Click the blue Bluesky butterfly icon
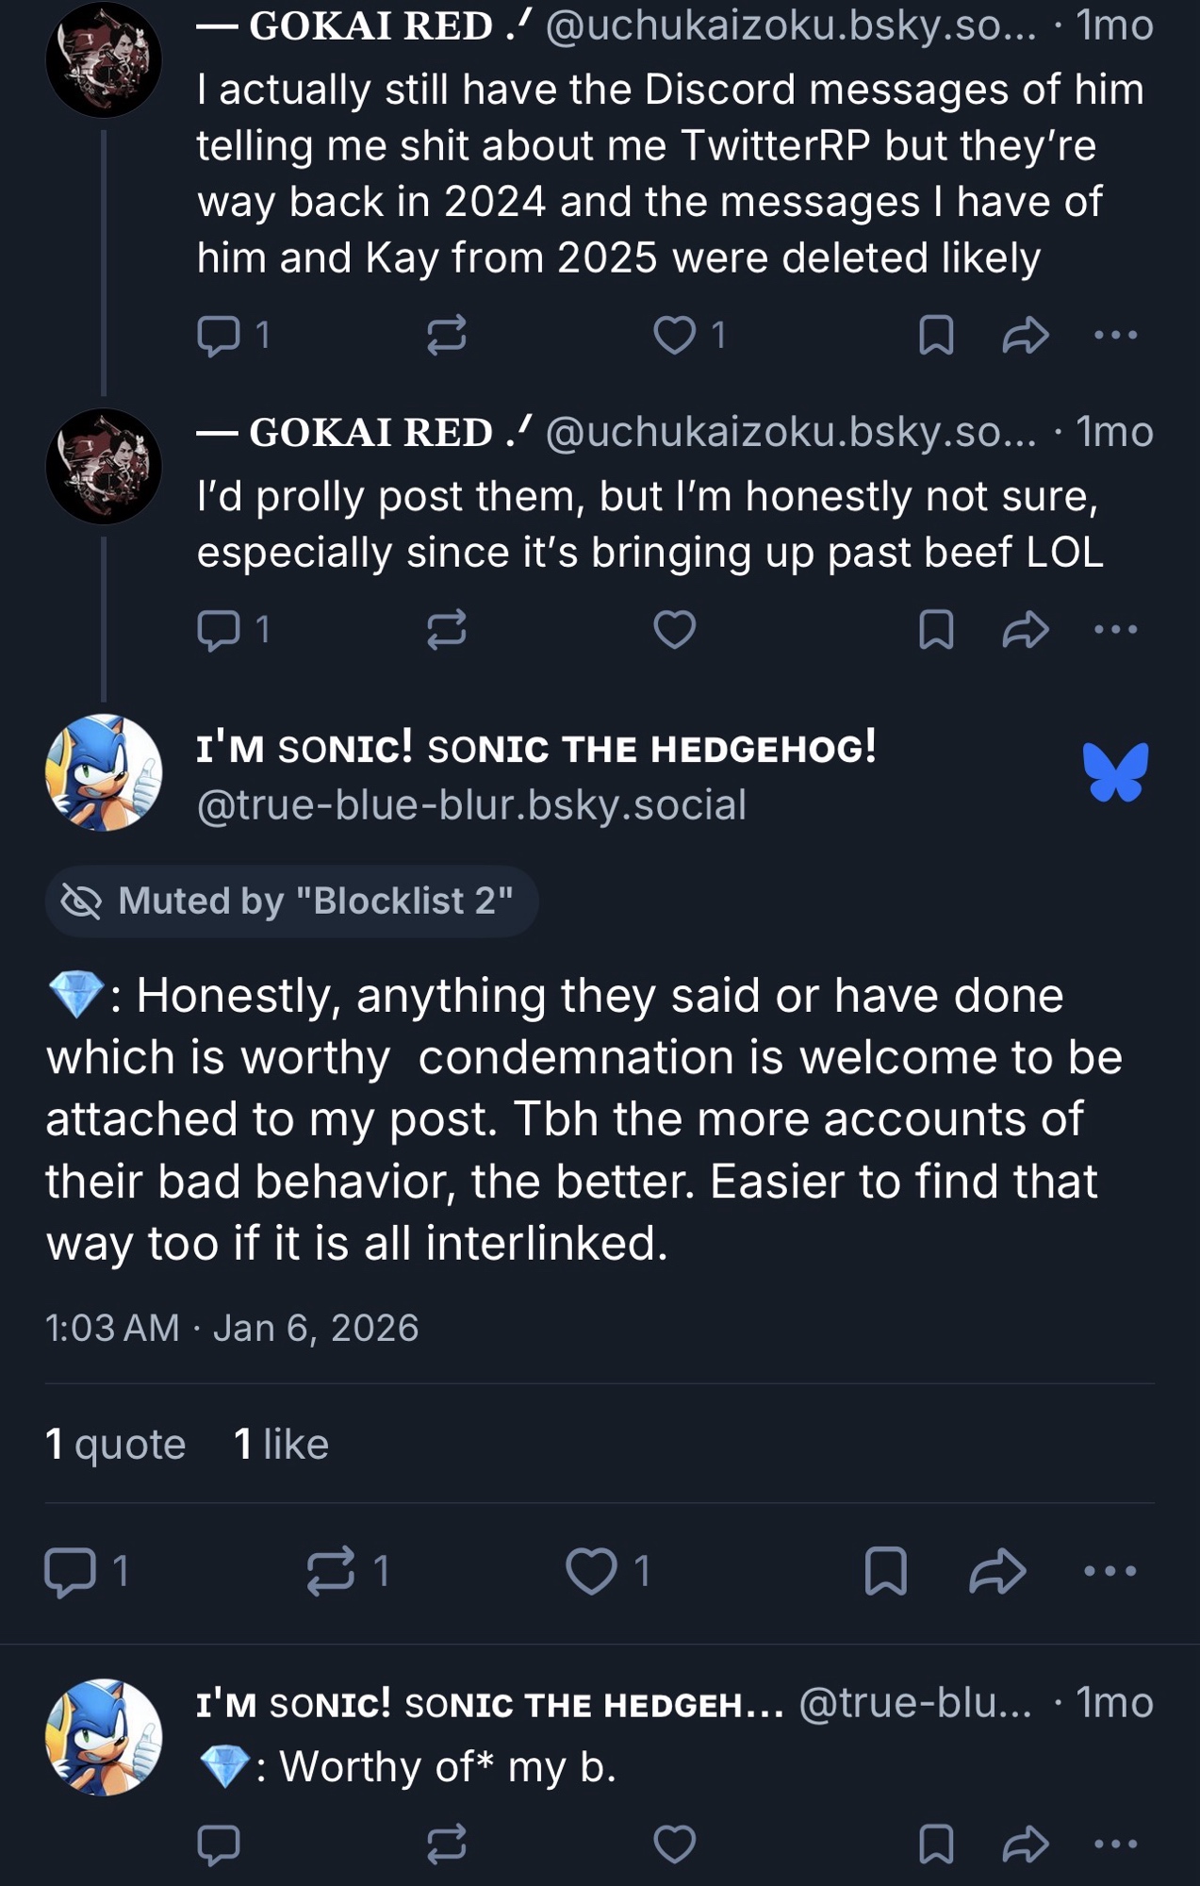 1116,772
